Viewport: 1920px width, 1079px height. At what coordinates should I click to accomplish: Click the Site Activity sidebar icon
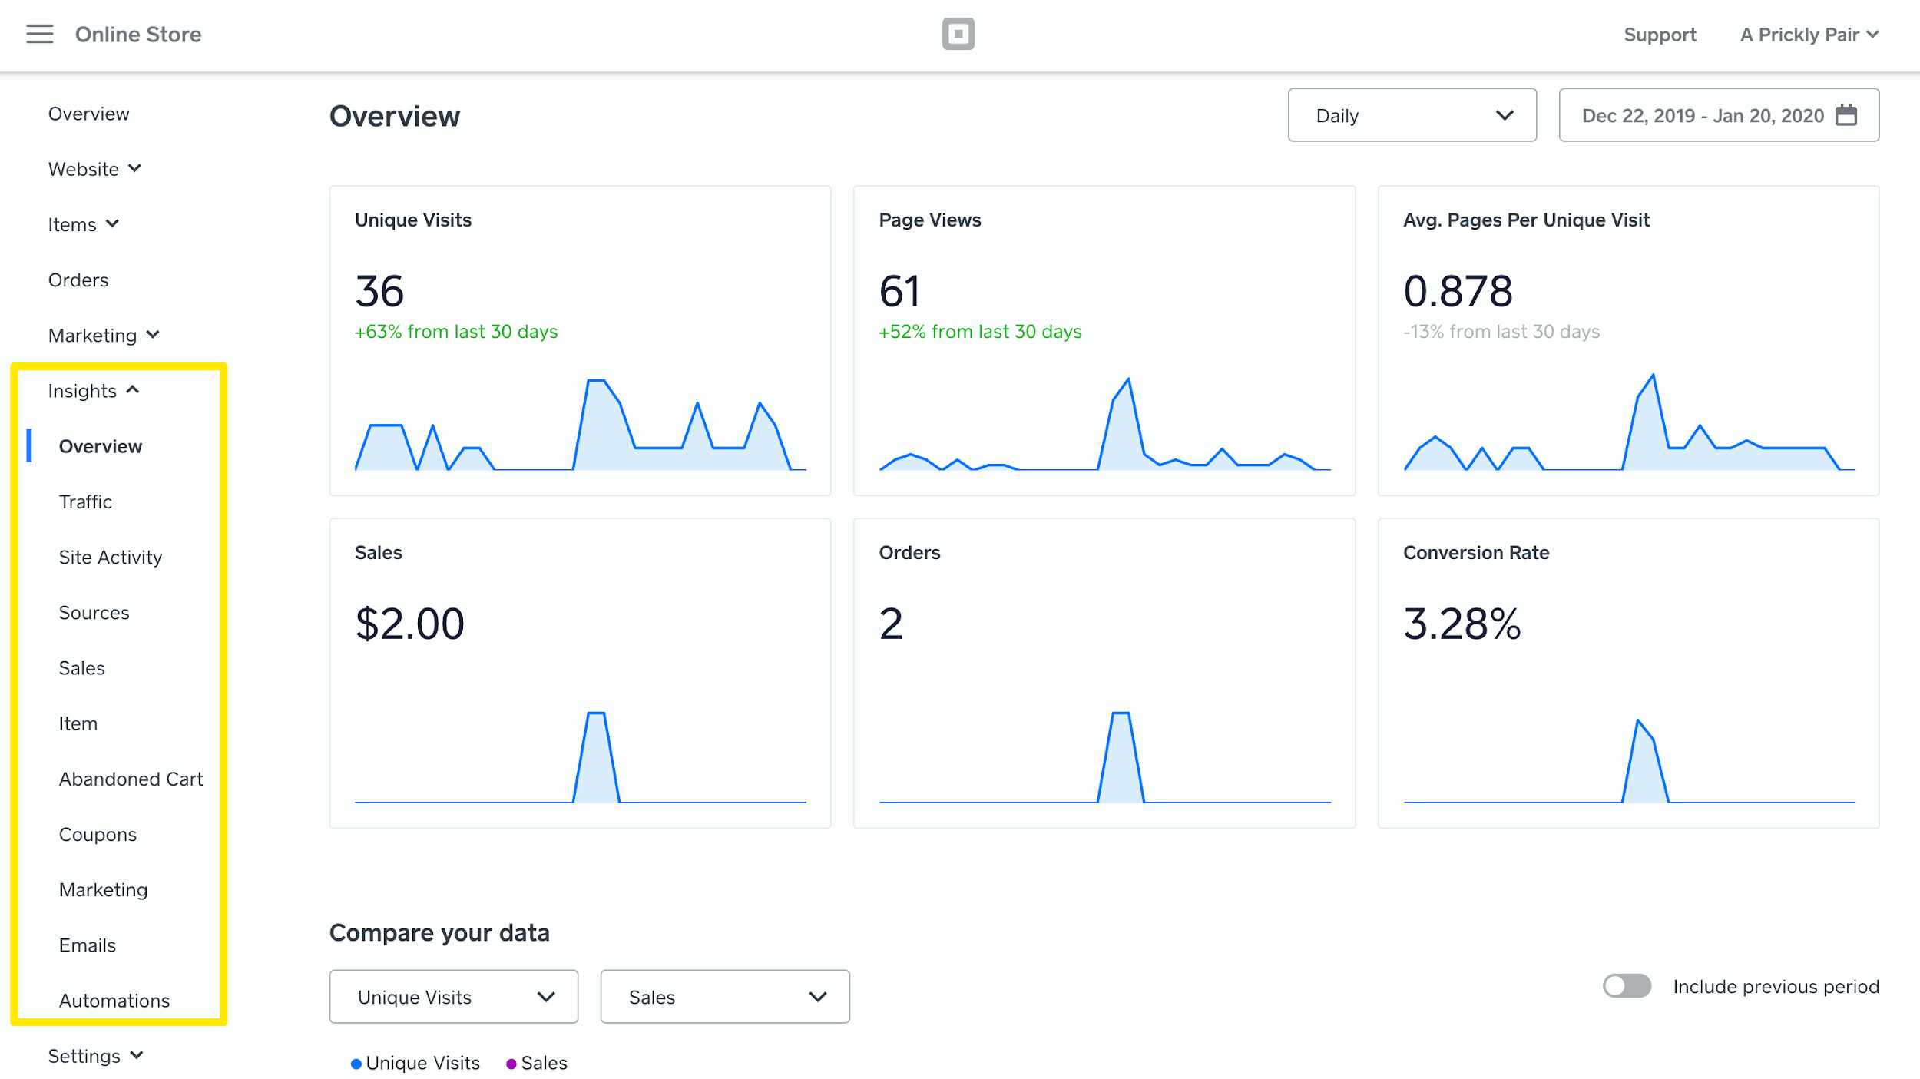point(110,557)
